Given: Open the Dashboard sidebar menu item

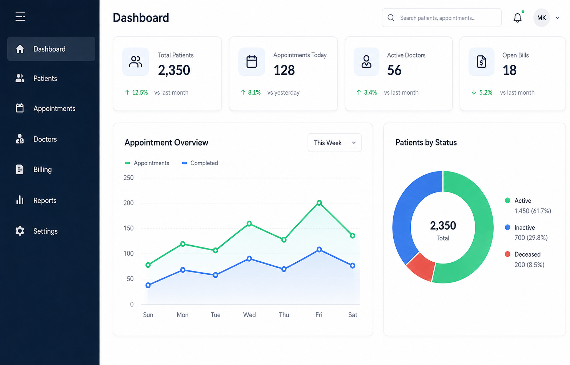Looking at the screenshot, I should [51, 49].
